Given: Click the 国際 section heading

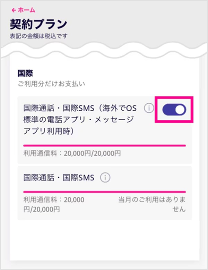Looking at the screenshot, I should coord(25,73).
